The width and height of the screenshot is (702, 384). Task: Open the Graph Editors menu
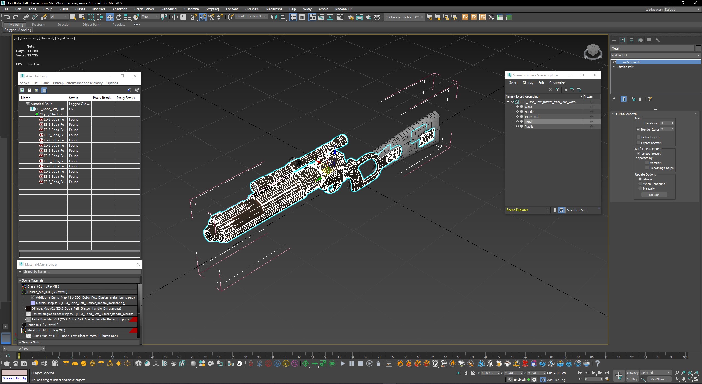tap(144, 9)
